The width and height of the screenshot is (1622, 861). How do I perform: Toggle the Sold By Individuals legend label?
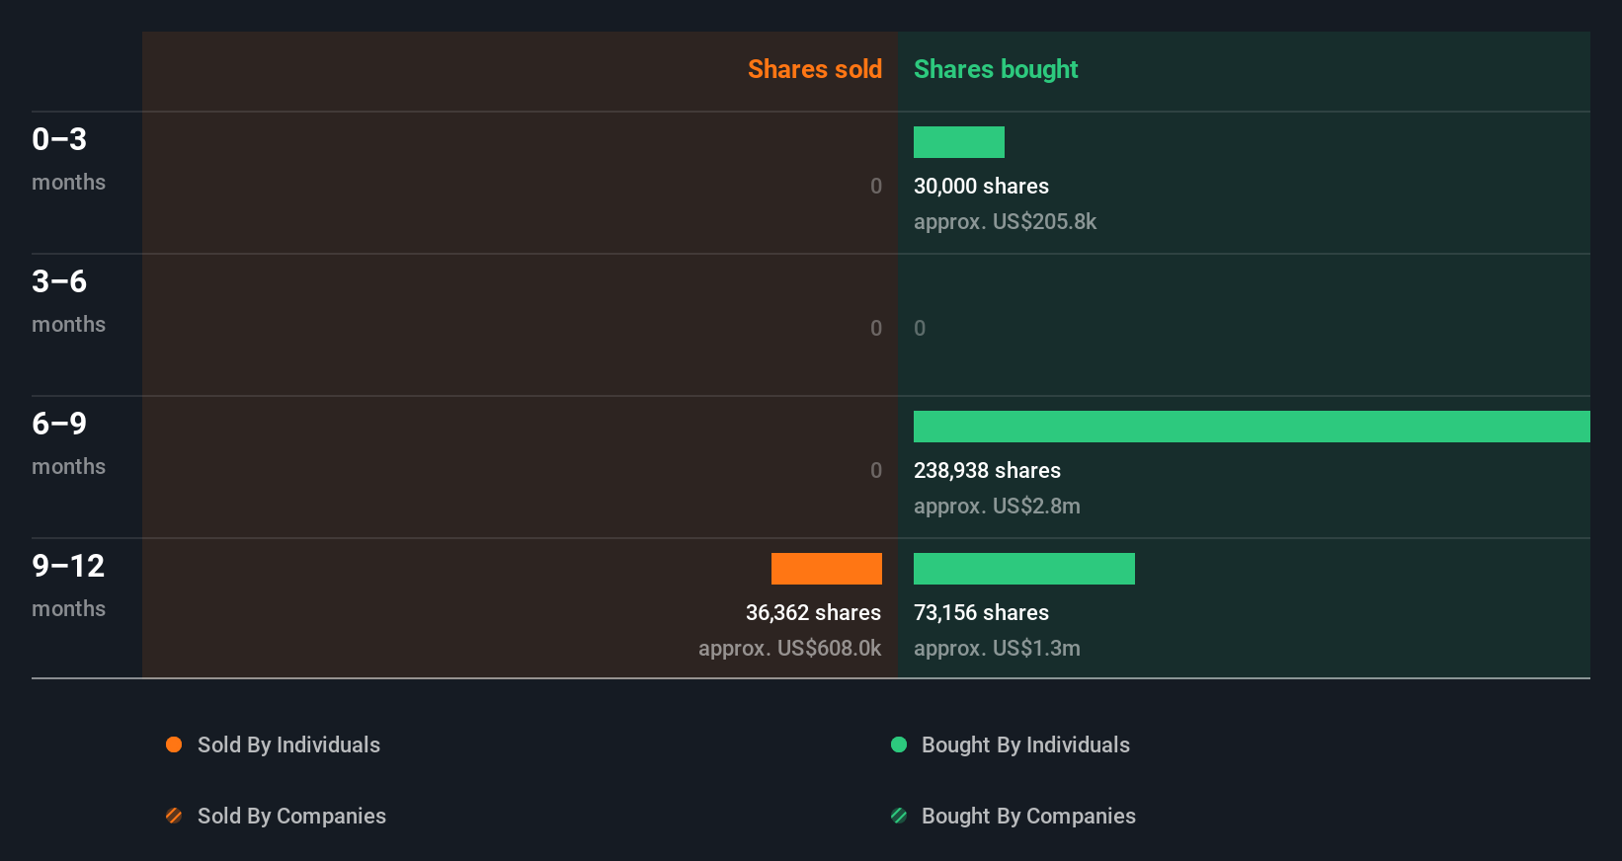(x=288, y=745)
